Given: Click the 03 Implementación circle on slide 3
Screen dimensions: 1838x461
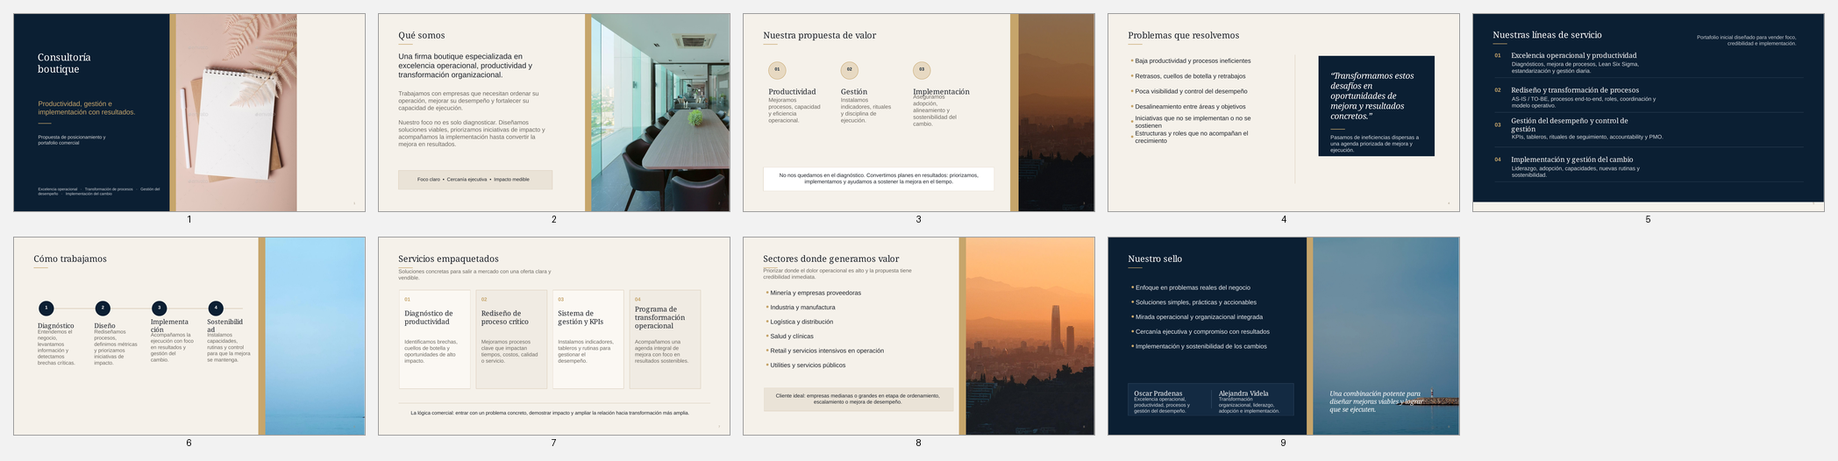Looking at the screenshot, I should (x=922, y=70).
